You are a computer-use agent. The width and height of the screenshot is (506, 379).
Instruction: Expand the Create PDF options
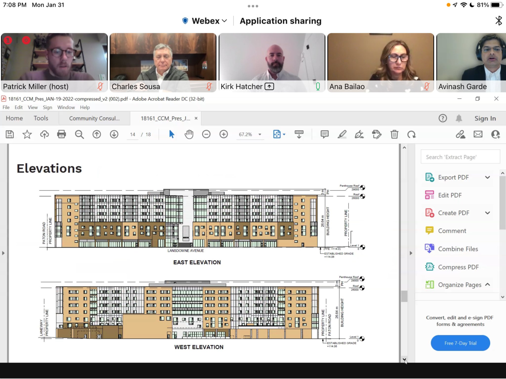pyautogui.click(x=487, y=213)
